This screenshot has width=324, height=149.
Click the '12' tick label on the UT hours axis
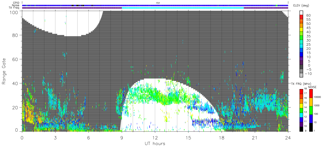pyautogui.click(x=155, y=138)
